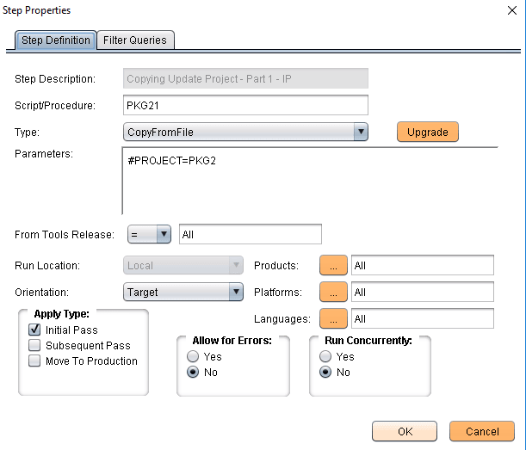Image resolution: width=526 pixels, height=450 pixels.
Task: Click the From Tools Release value field
Action: click(x=251, y=234)
